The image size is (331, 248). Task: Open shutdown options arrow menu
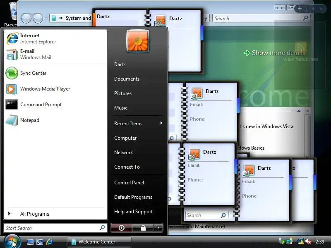point(158,228)
